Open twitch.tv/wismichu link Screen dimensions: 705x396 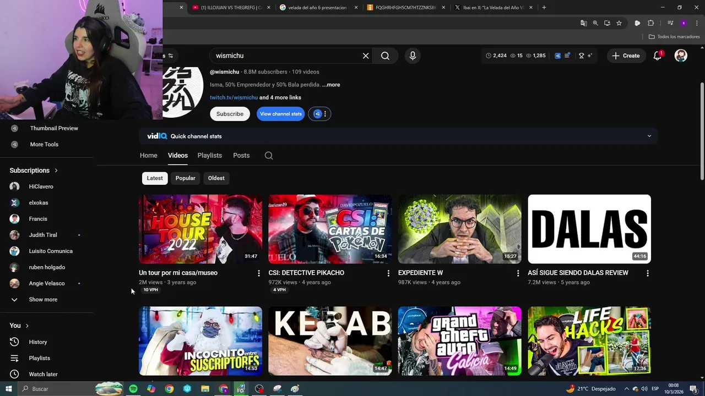234,97
